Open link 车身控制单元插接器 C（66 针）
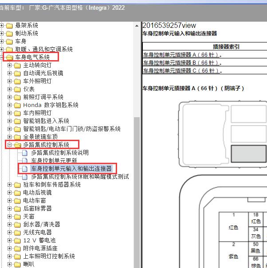The width and height of the screenshot is (267, 268). coord(181,71)
